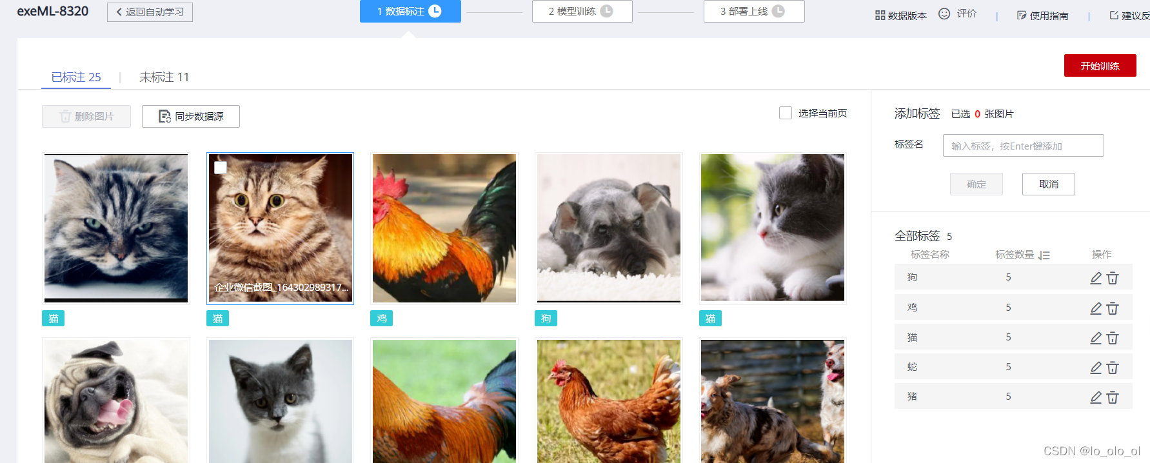The width and height of the screenshot is (1150, 463).
Task: Select gray-white kitten image in first row
Action: pos(773,228)
